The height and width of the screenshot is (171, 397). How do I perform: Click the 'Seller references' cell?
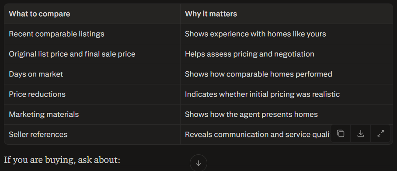92,134
